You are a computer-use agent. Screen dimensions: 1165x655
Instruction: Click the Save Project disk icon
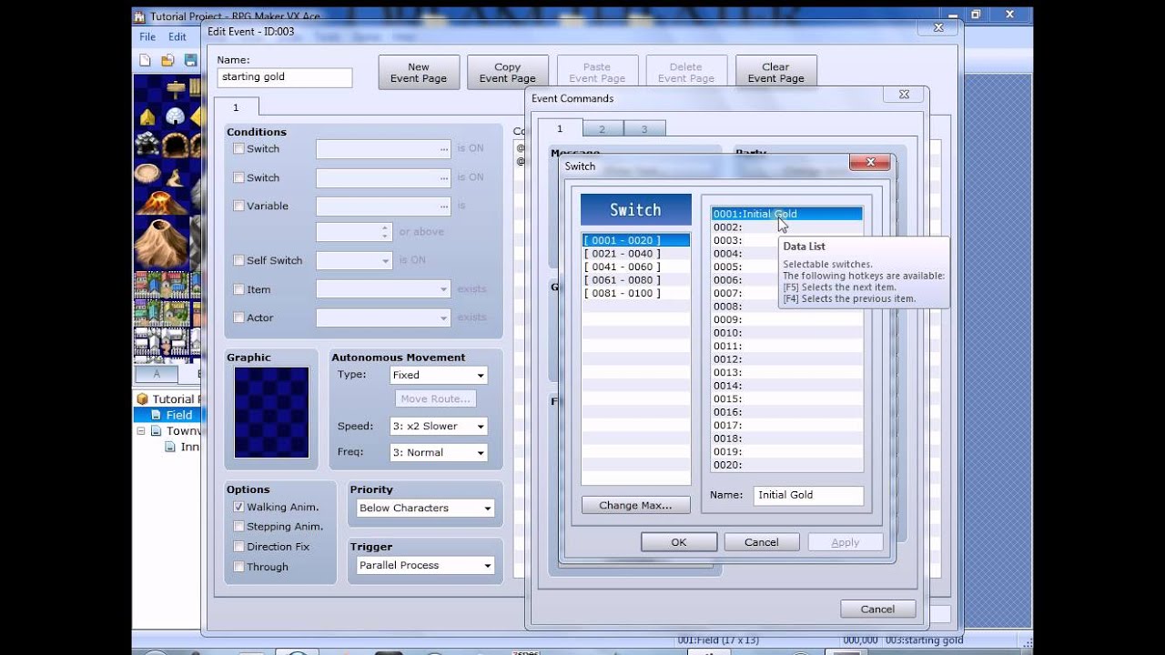coord(190,60)
